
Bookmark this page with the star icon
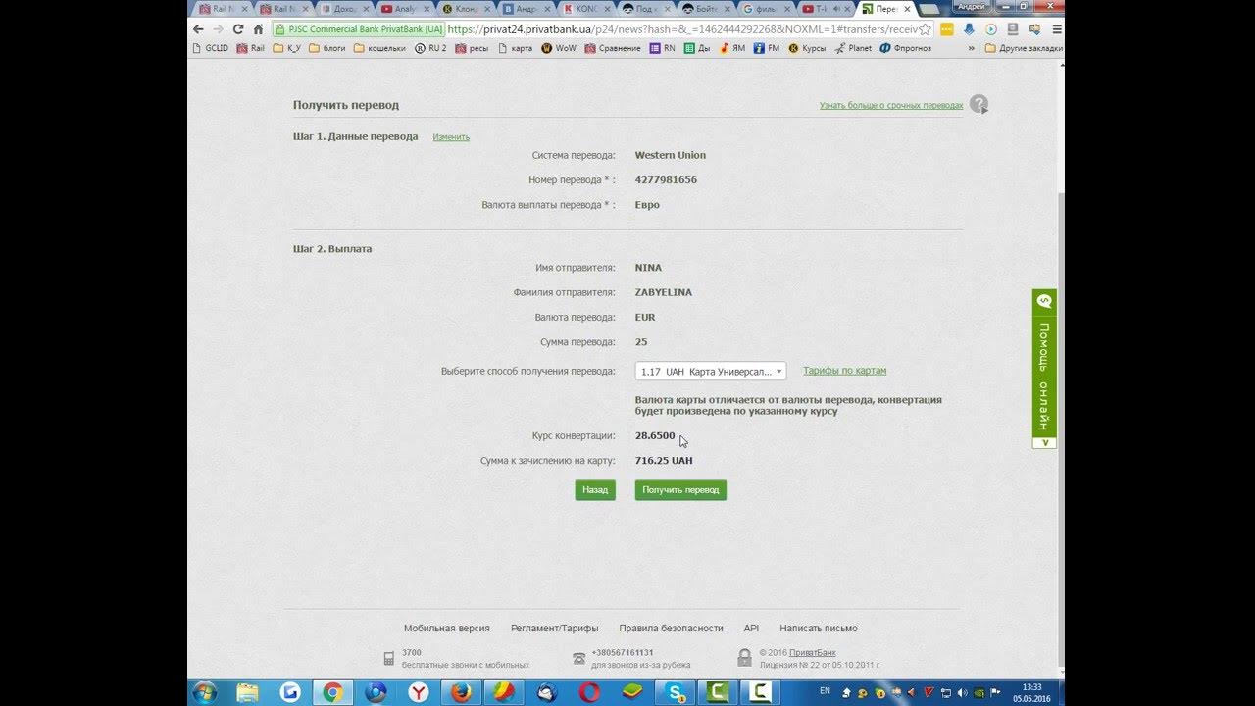pos(925,29)
